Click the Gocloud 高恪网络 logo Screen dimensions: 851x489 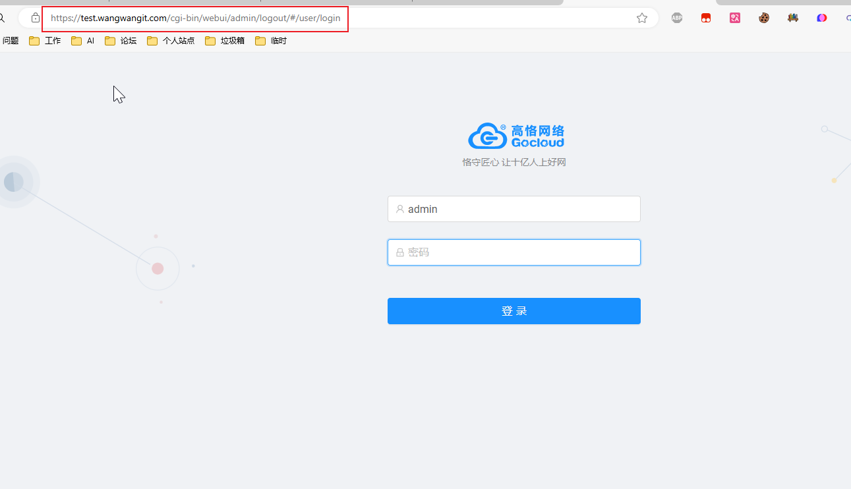point(516,136)
